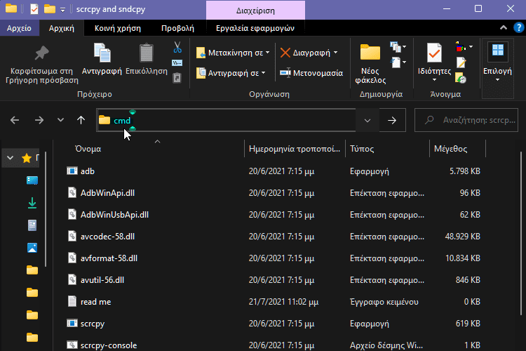526x351 pixels.
Task: Open Documents in the navigation pane
Action: (x=32, y=225)
